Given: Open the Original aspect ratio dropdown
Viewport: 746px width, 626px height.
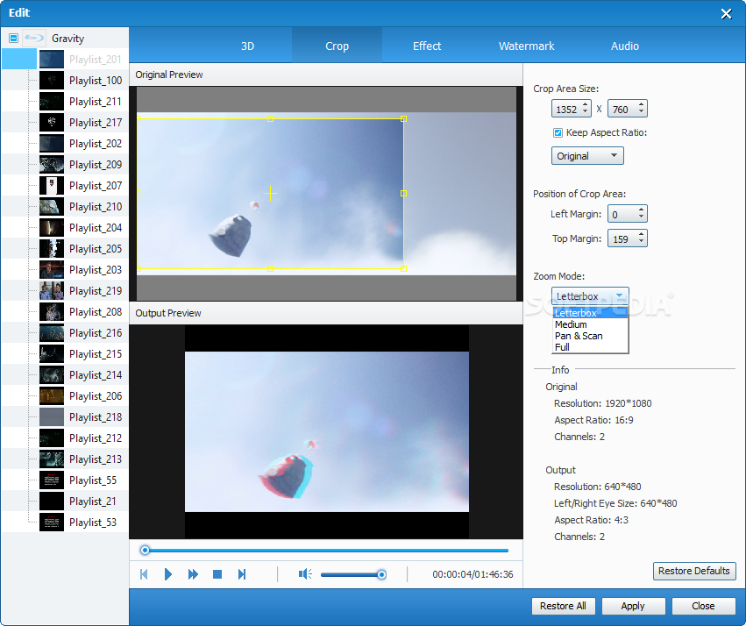Looking at the screenshot, I should click(x=587, y=156).
